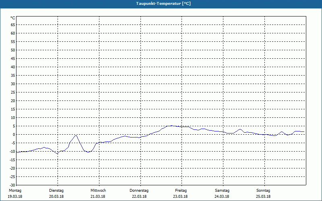322x201 pixels.
Task: Click the 15 value on the y-axis
Action: coord(13,109)
